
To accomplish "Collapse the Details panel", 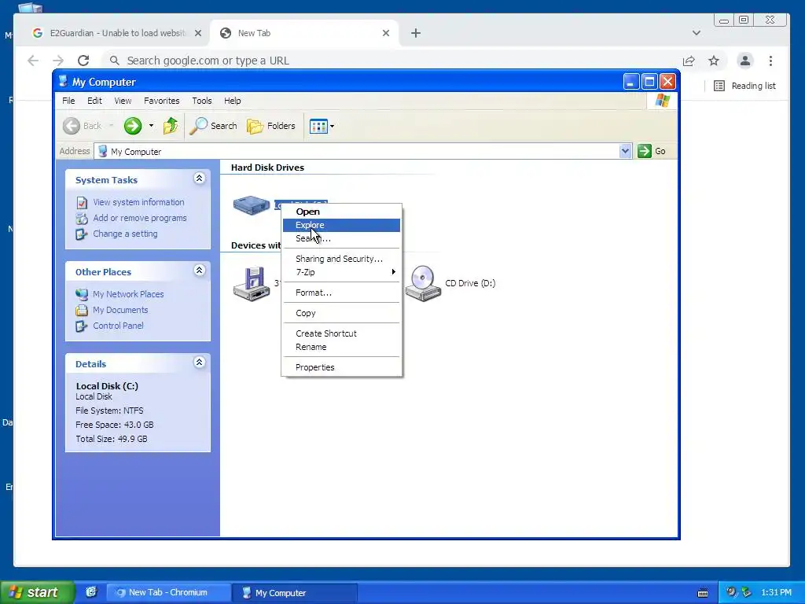I will (x=199, y=362).
